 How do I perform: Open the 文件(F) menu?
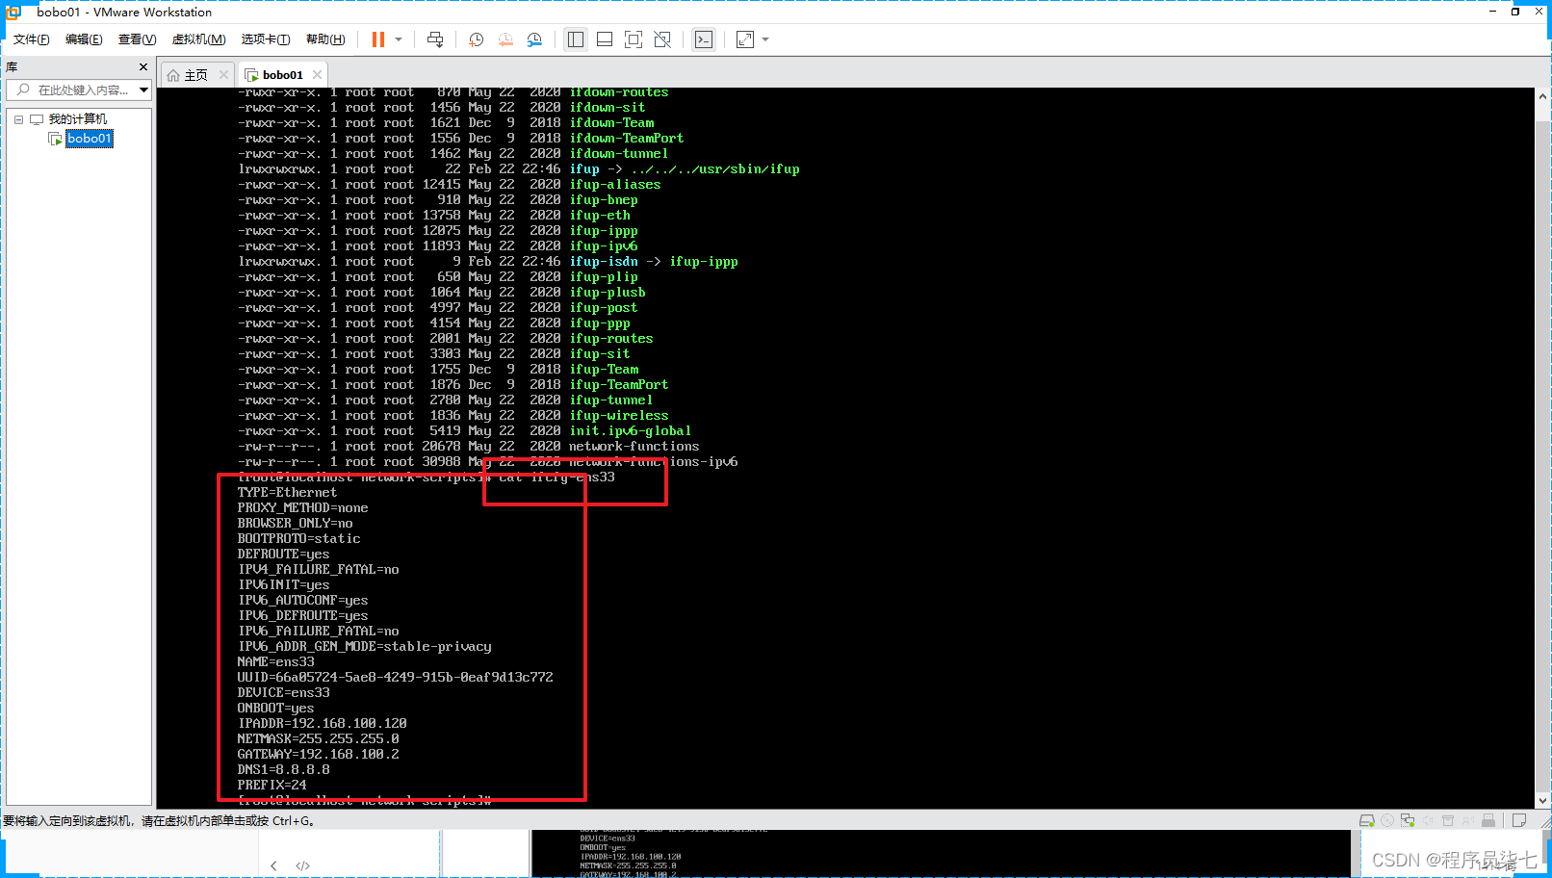coord(31,39)
